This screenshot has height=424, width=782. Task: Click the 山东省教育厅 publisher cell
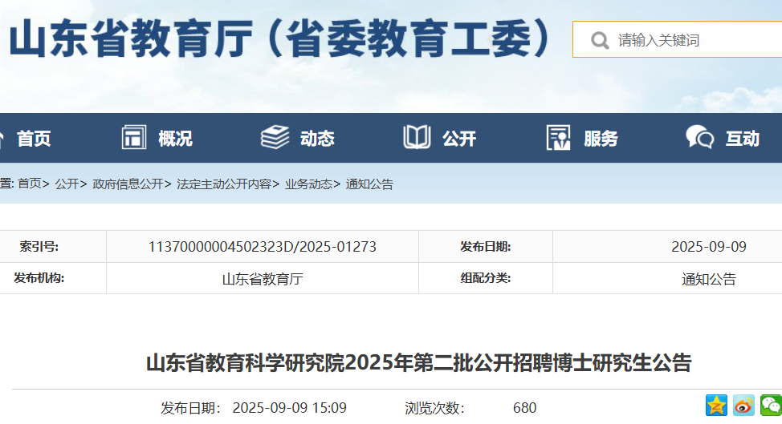pyautogui.click(x=263, y=279)
